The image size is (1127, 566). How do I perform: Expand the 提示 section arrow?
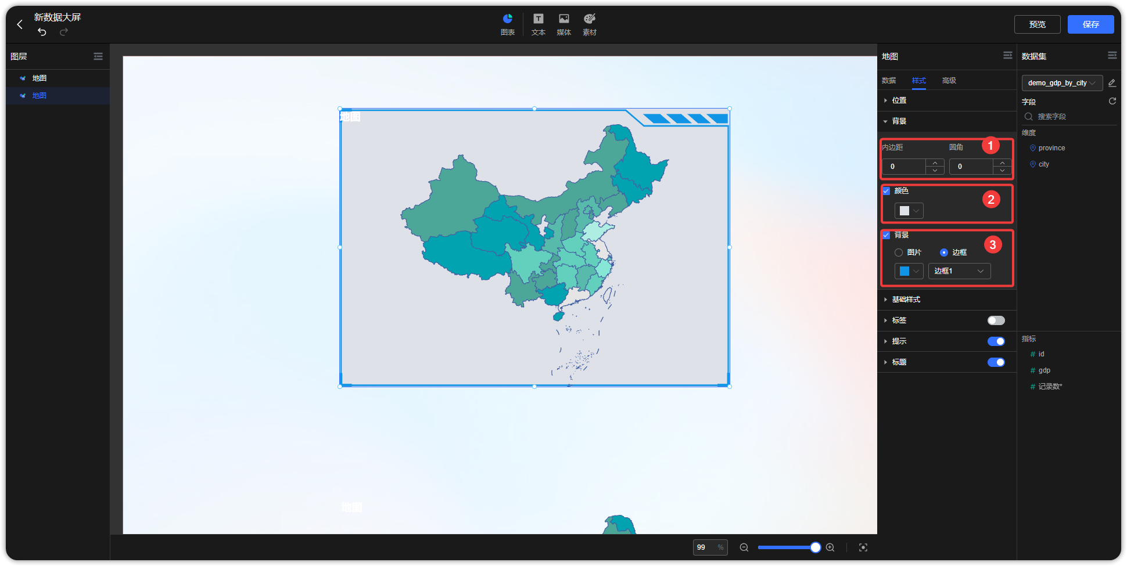click(885, 341)
